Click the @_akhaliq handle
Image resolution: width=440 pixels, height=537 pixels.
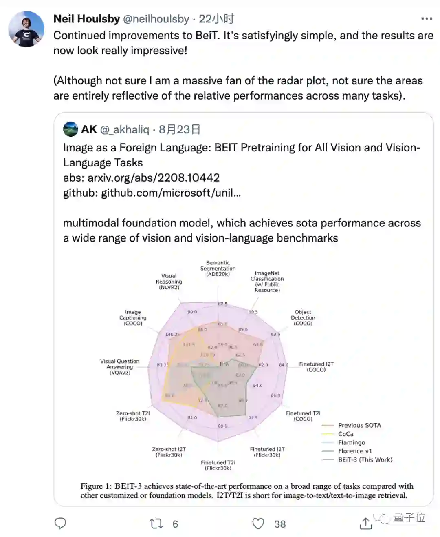[124, 129]
